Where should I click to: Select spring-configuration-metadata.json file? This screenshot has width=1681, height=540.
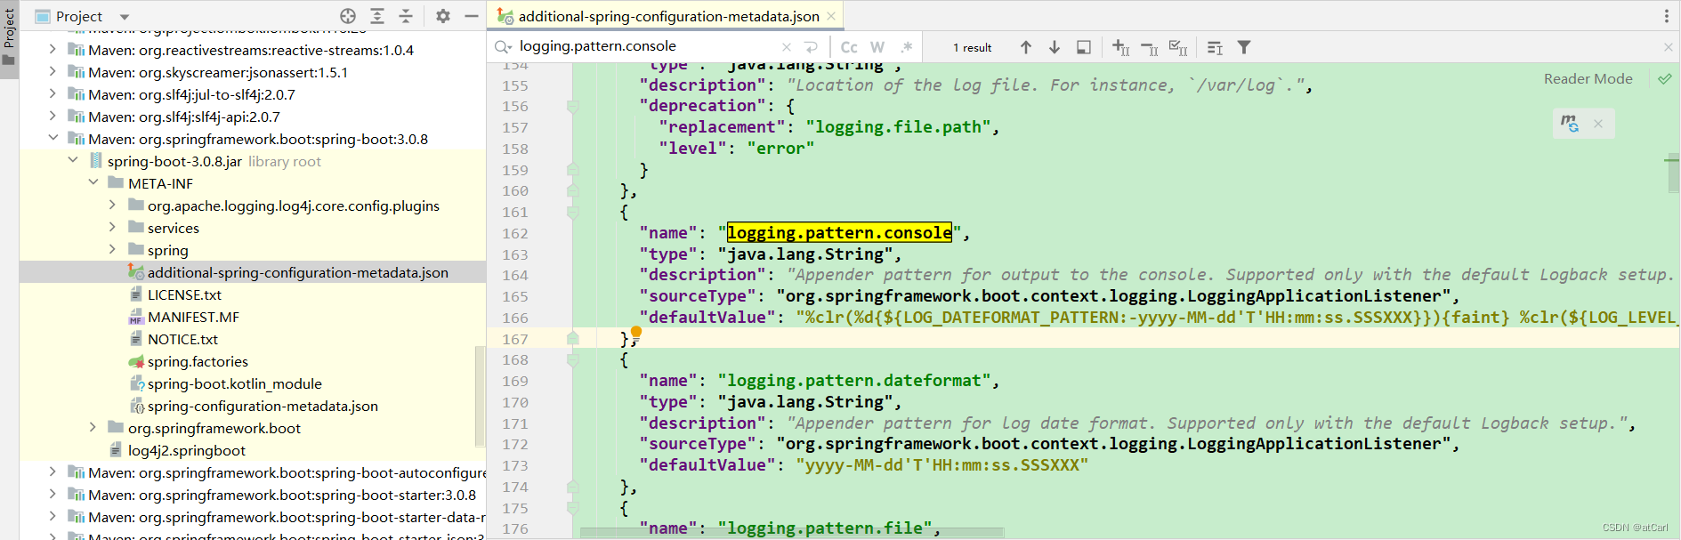click(263, 406)
